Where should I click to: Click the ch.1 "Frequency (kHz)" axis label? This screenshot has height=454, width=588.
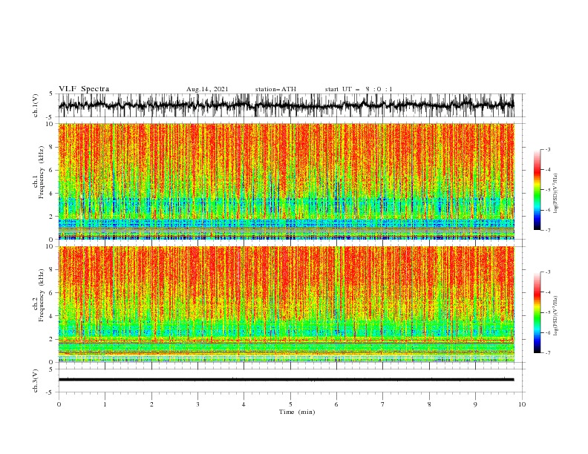[x=41, y=172]
